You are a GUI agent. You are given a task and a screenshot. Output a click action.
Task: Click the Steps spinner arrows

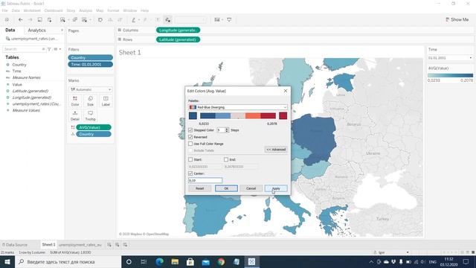click(227, 130)
